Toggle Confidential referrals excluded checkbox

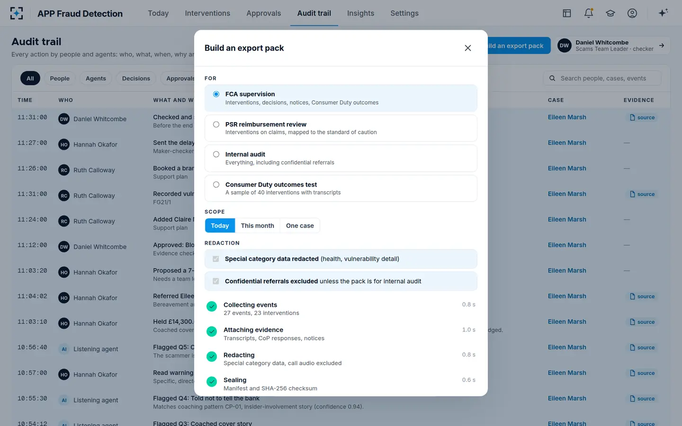216,281
